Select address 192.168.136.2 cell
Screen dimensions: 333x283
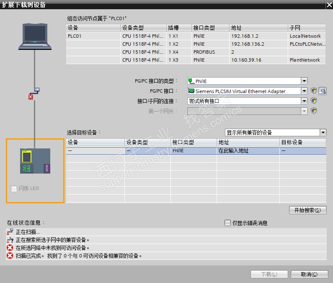(x=258, y=44)
